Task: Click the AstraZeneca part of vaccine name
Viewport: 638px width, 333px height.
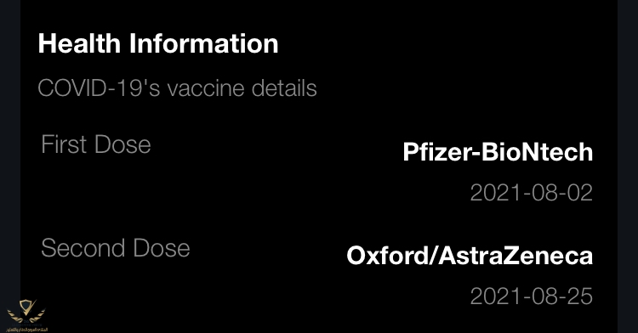Action: 516,256
